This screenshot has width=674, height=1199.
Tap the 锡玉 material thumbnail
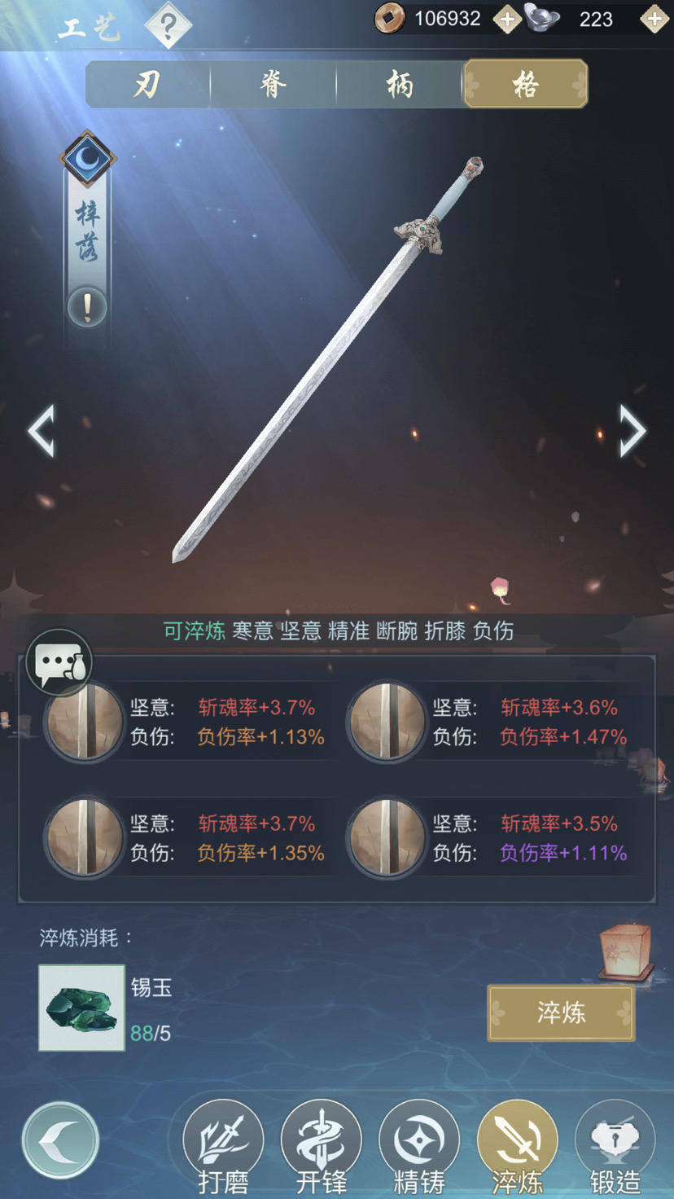click(x=81, y=1008)
